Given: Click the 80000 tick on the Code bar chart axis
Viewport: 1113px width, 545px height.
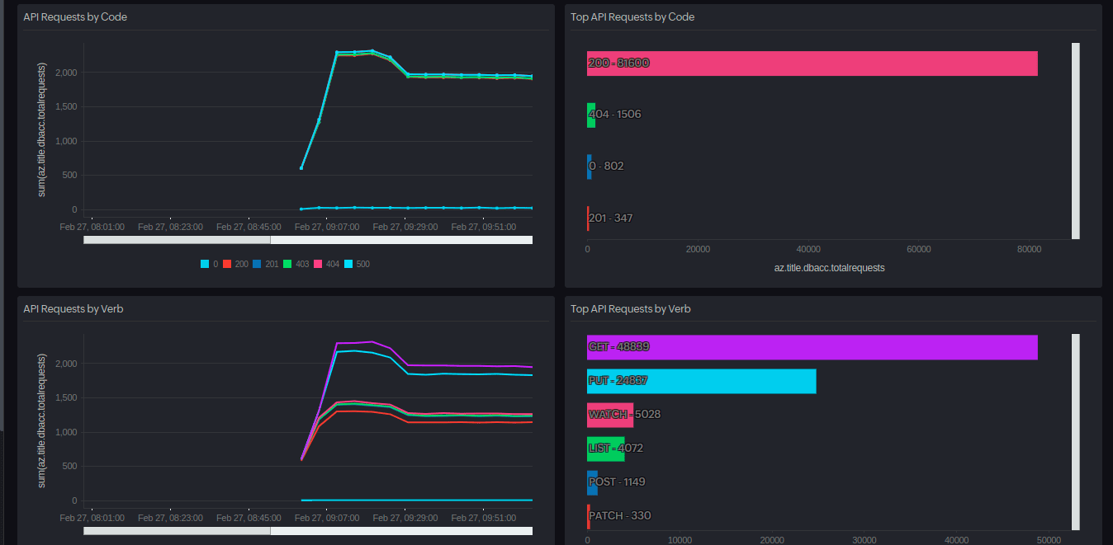Looking at the screenshot, I should [x=1029, y=250].
